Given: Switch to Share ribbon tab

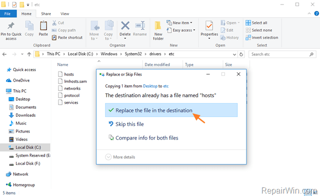Looking at the screenshot, I should tap(46, 14).
